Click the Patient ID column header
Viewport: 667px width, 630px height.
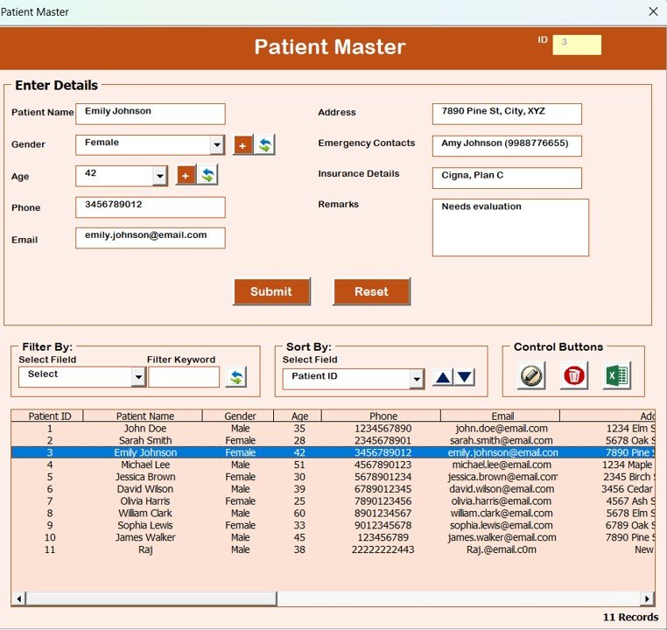point(47,416)
